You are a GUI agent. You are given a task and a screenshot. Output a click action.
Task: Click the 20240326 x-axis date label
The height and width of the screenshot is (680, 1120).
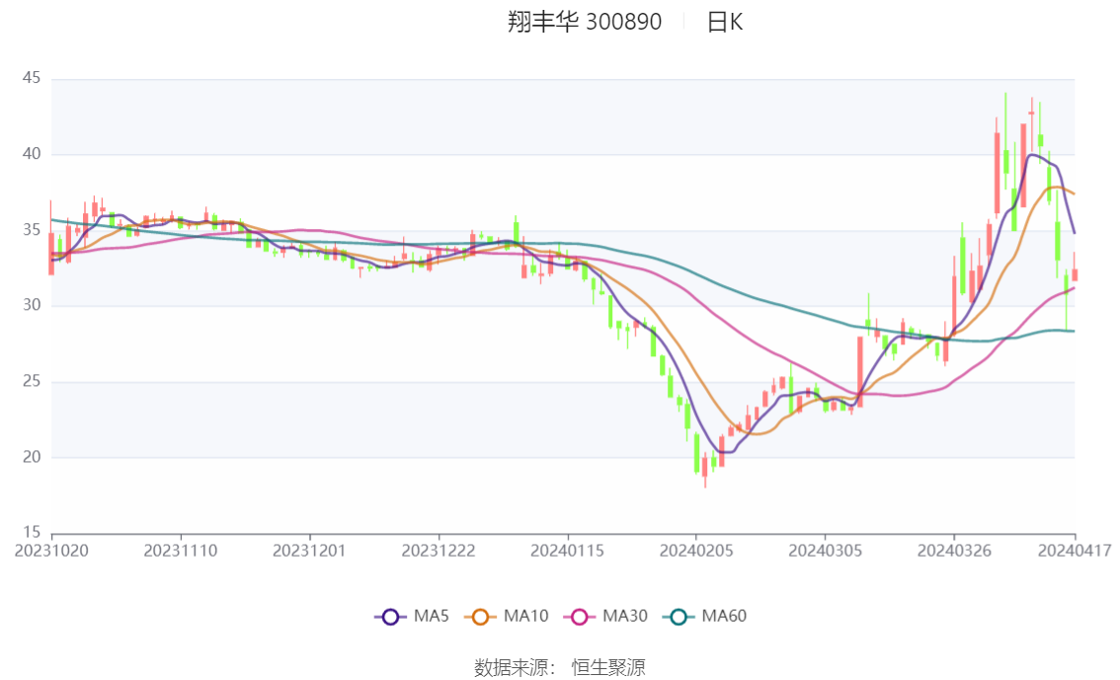click(x=954, y=551)
